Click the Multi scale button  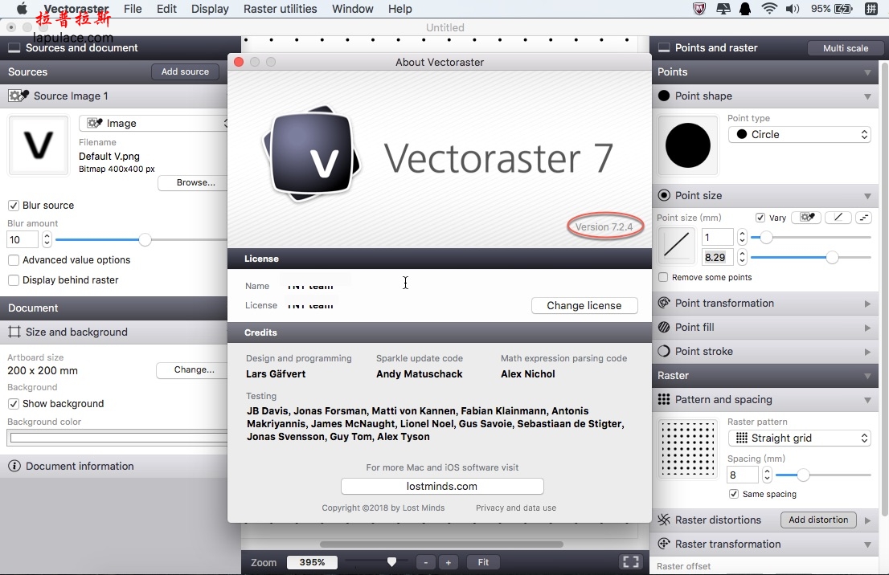846,48
